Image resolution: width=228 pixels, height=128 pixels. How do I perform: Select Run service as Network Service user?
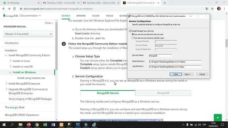pyautogui.click(x=133, y=34)
